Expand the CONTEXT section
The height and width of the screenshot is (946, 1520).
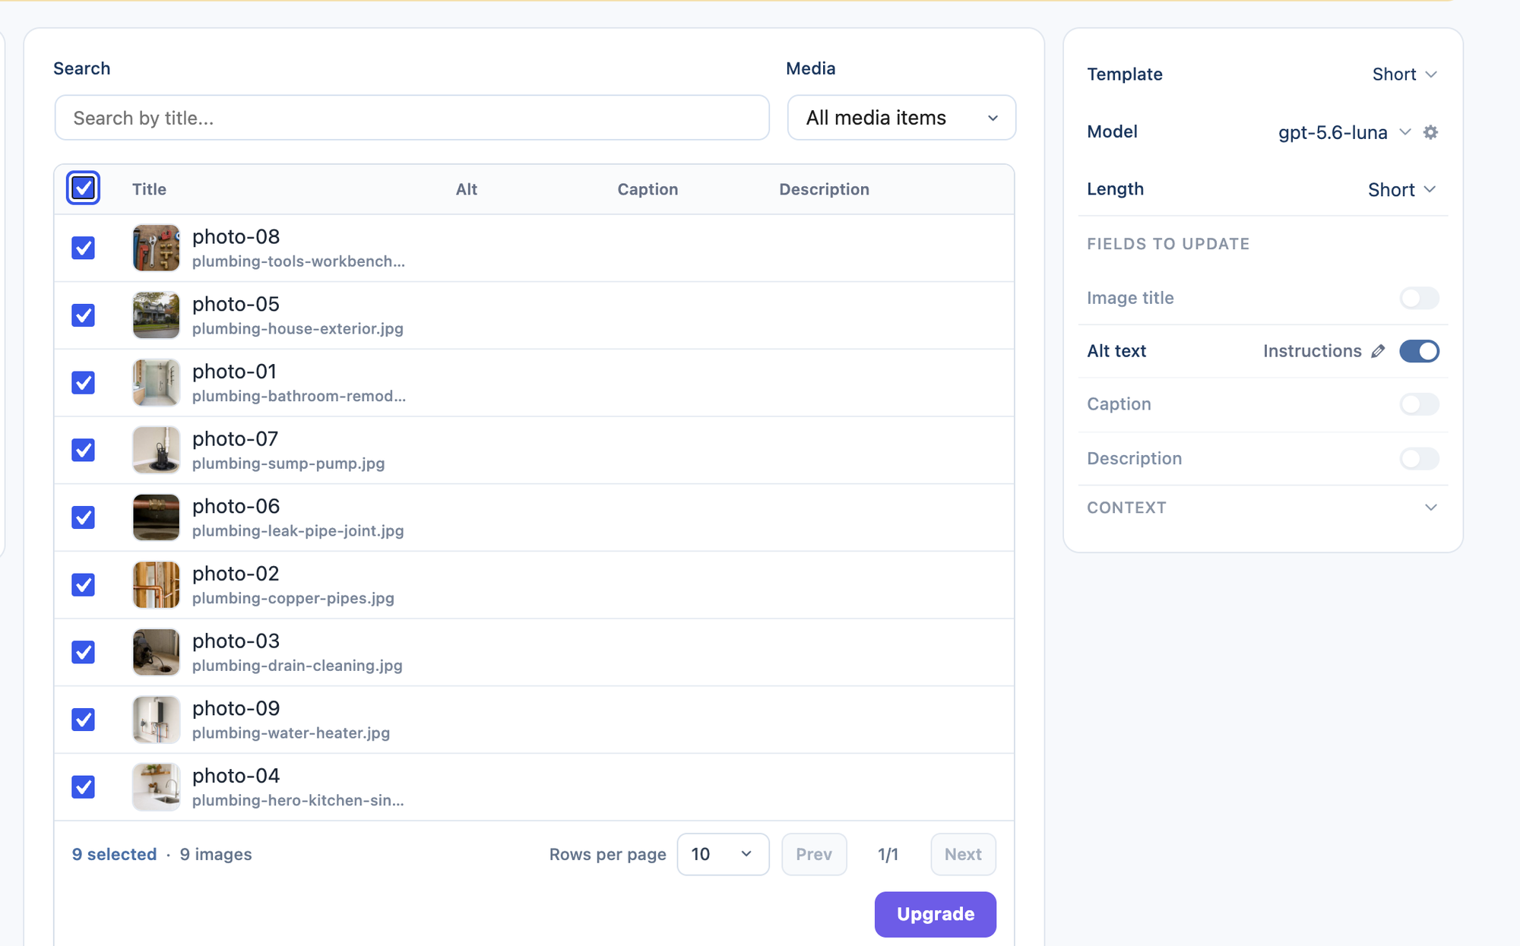[x=1263, y=508]
